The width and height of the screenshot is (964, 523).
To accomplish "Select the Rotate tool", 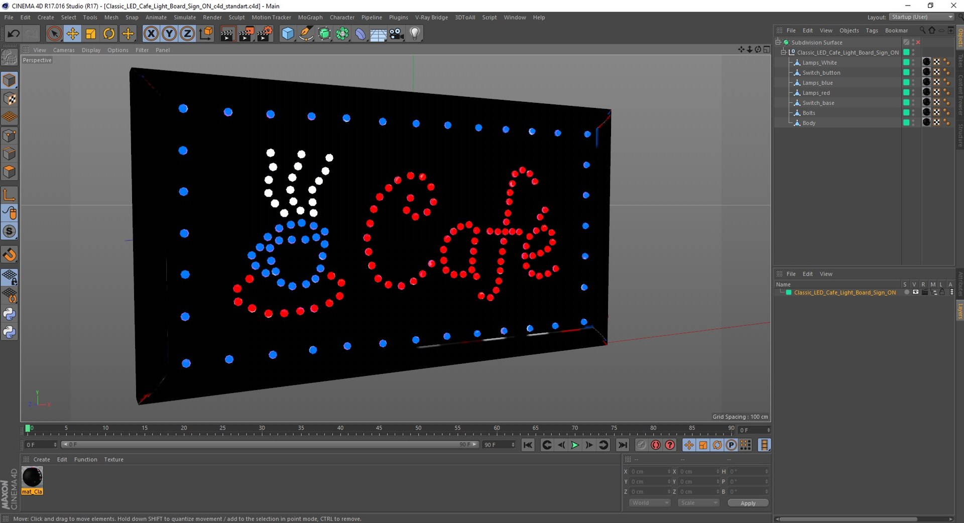I will (109, 34).
